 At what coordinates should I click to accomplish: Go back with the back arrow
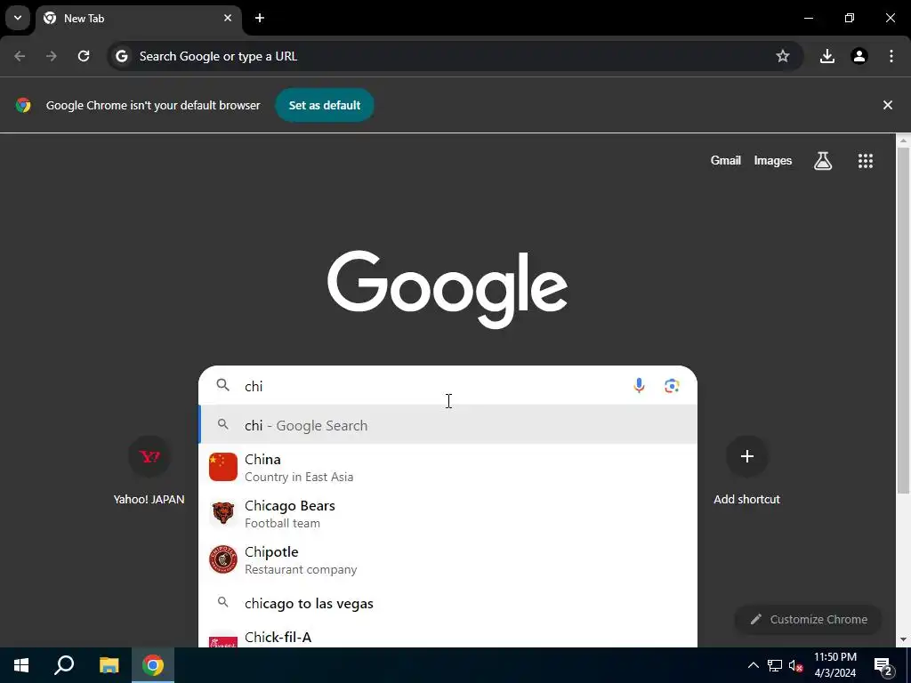click(20, 56)
